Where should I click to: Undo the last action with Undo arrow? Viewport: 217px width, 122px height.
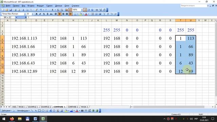pyautogui.click(x=41, y=10)
